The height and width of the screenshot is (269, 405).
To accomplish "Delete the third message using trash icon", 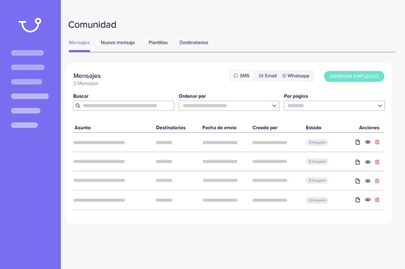I will [377, 181].
